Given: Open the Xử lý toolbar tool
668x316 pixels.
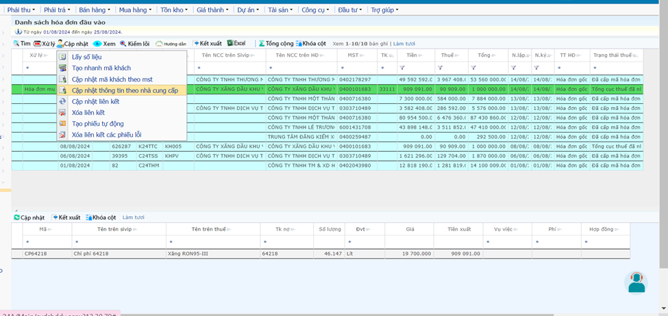Looking at the screenshot, I should pos(44,44).
